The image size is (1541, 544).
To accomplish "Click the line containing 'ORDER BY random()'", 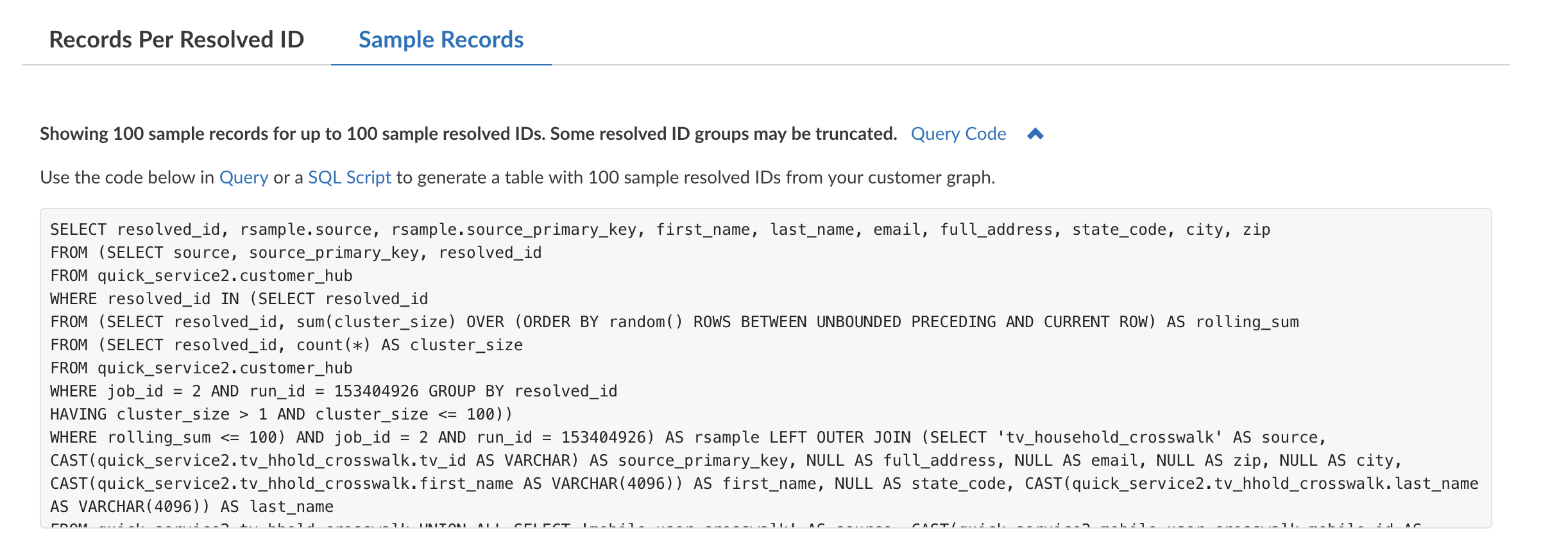I will point(674,322).
